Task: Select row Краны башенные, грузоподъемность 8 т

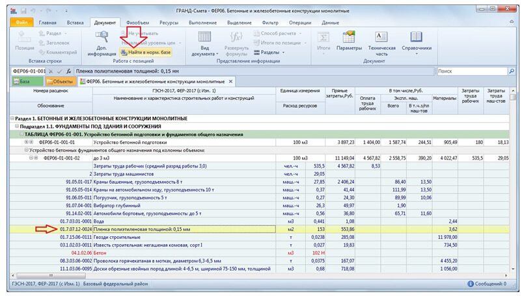Action: (259, 182)
